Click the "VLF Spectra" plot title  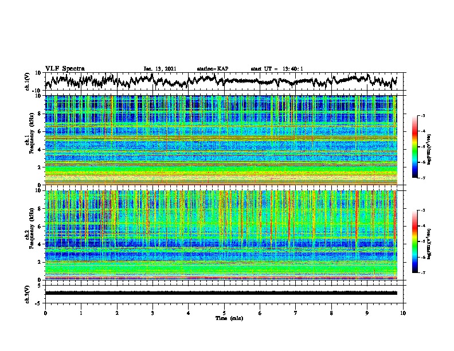(65, 69)
